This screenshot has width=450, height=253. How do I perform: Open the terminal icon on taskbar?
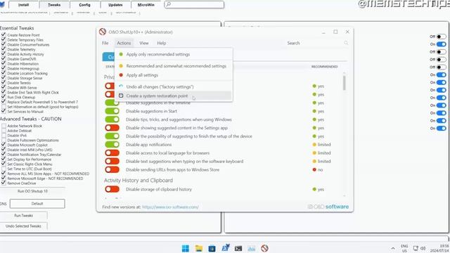point(238,248)
